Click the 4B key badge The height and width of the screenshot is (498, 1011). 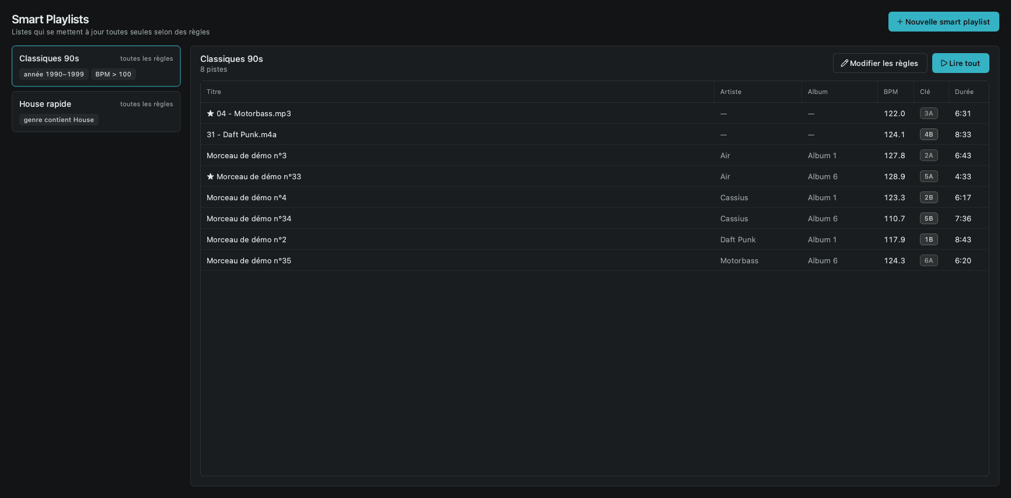[929, 134]
